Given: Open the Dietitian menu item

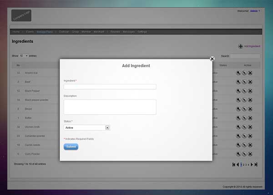Looking at the screenshot, I should pos(64,32).
